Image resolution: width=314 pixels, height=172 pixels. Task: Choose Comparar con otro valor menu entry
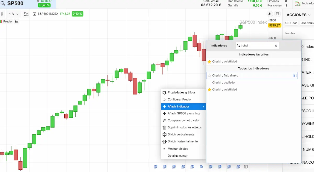tap(183, 121)
